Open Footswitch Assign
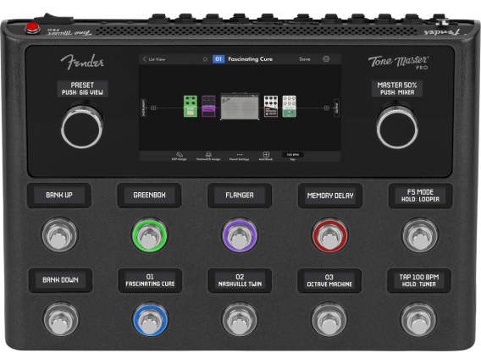This screenshot has height=364, width=481. click(x=208, y=156)
